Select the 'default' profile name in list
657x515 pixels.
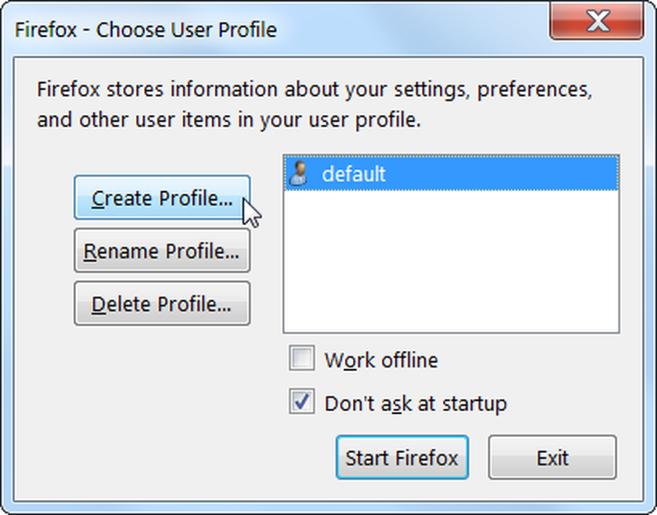pyautogui.click(x=353, y=173)
